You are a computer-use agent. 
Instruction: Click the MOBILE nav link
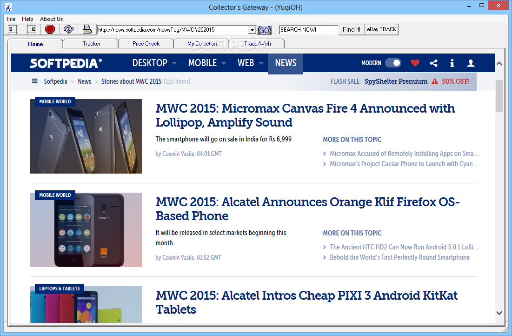click(x=202, y=63)
